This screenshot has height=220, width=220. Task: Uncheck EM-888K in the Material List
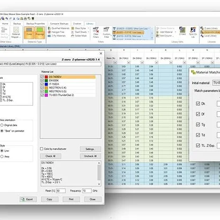click(x=42, y=81)
